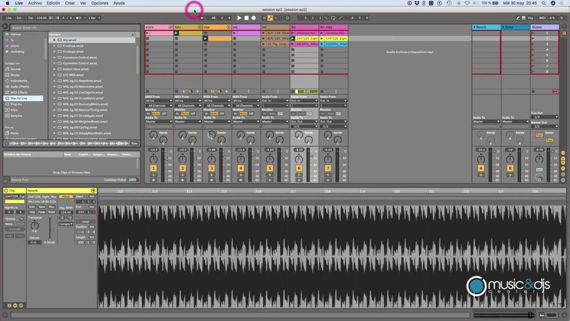
Task: Toggle track 6 activator button
Action: (x=299, y=168)
